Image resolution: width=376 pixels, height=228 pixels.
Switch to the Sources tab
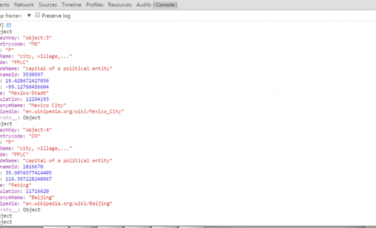pyautogui.click(x=48, y=5)
